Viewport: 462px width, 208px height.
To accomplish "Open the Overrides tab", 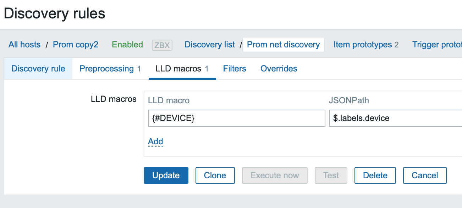I will (x=279, y=69).
